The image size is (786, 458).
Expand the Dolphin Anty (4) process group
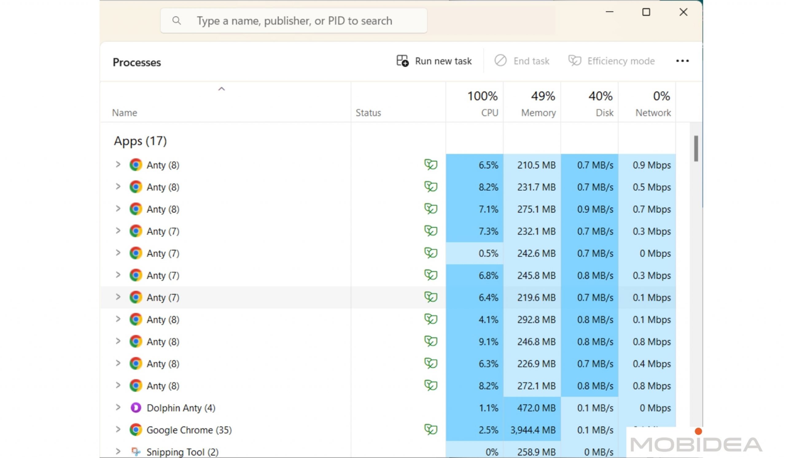(x=118, y=407)
